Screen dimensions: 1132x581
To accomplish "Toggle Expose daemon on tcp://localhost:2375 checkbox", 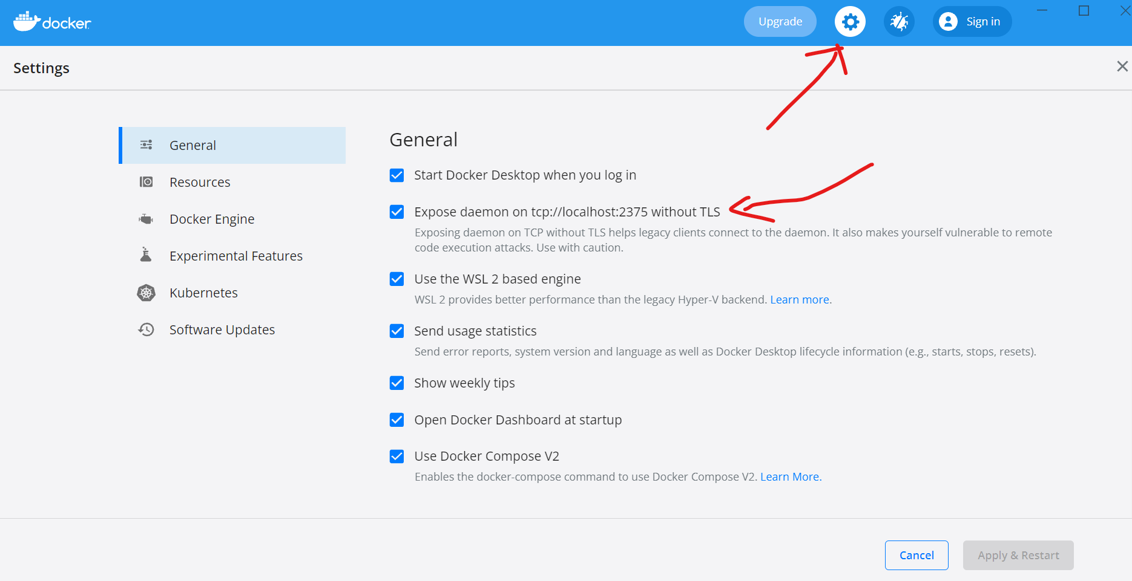I will point(397,212).
